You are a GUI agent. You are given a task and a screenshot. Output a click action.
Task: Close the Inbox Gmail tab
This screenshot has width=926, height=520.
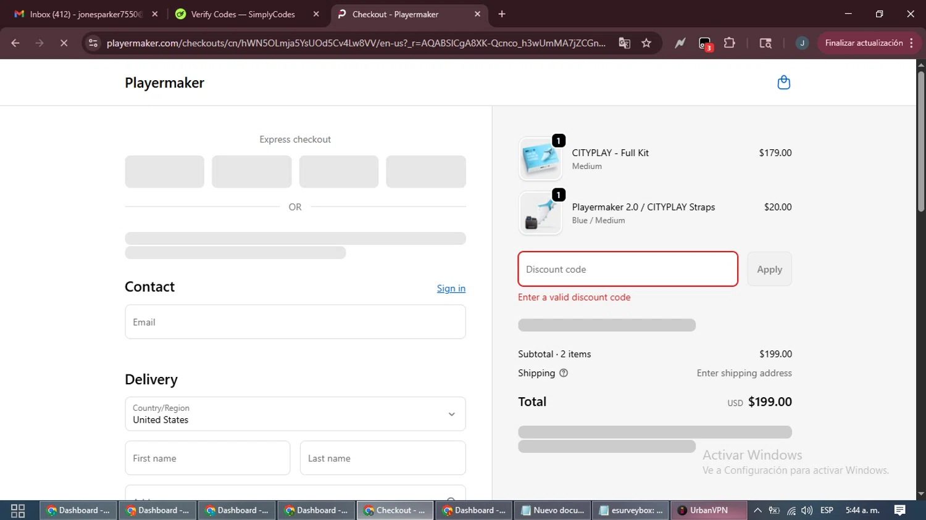[x=155, y=14]
